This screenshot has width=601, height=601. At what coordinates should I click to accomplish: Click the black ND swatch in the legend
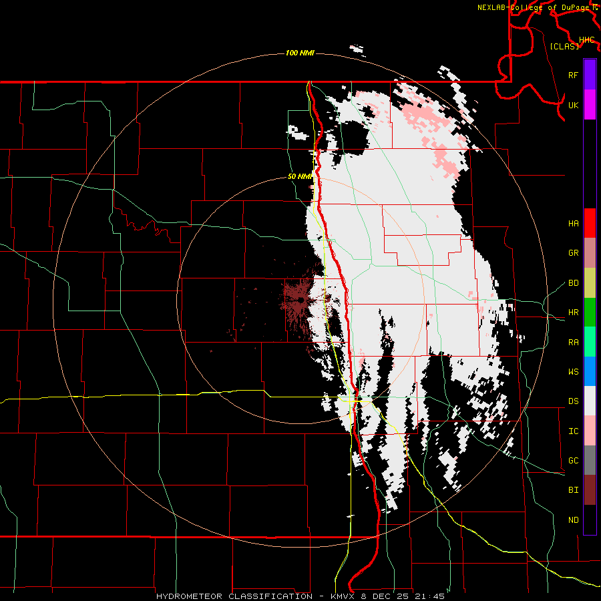pos(590,520)
